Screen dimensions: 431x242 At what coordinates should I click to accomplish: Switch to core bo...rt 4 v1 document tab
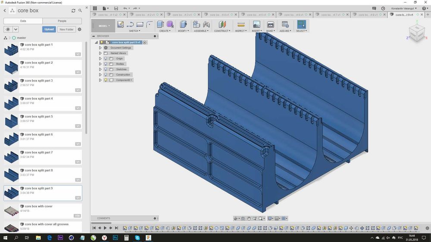click(220, 15)
